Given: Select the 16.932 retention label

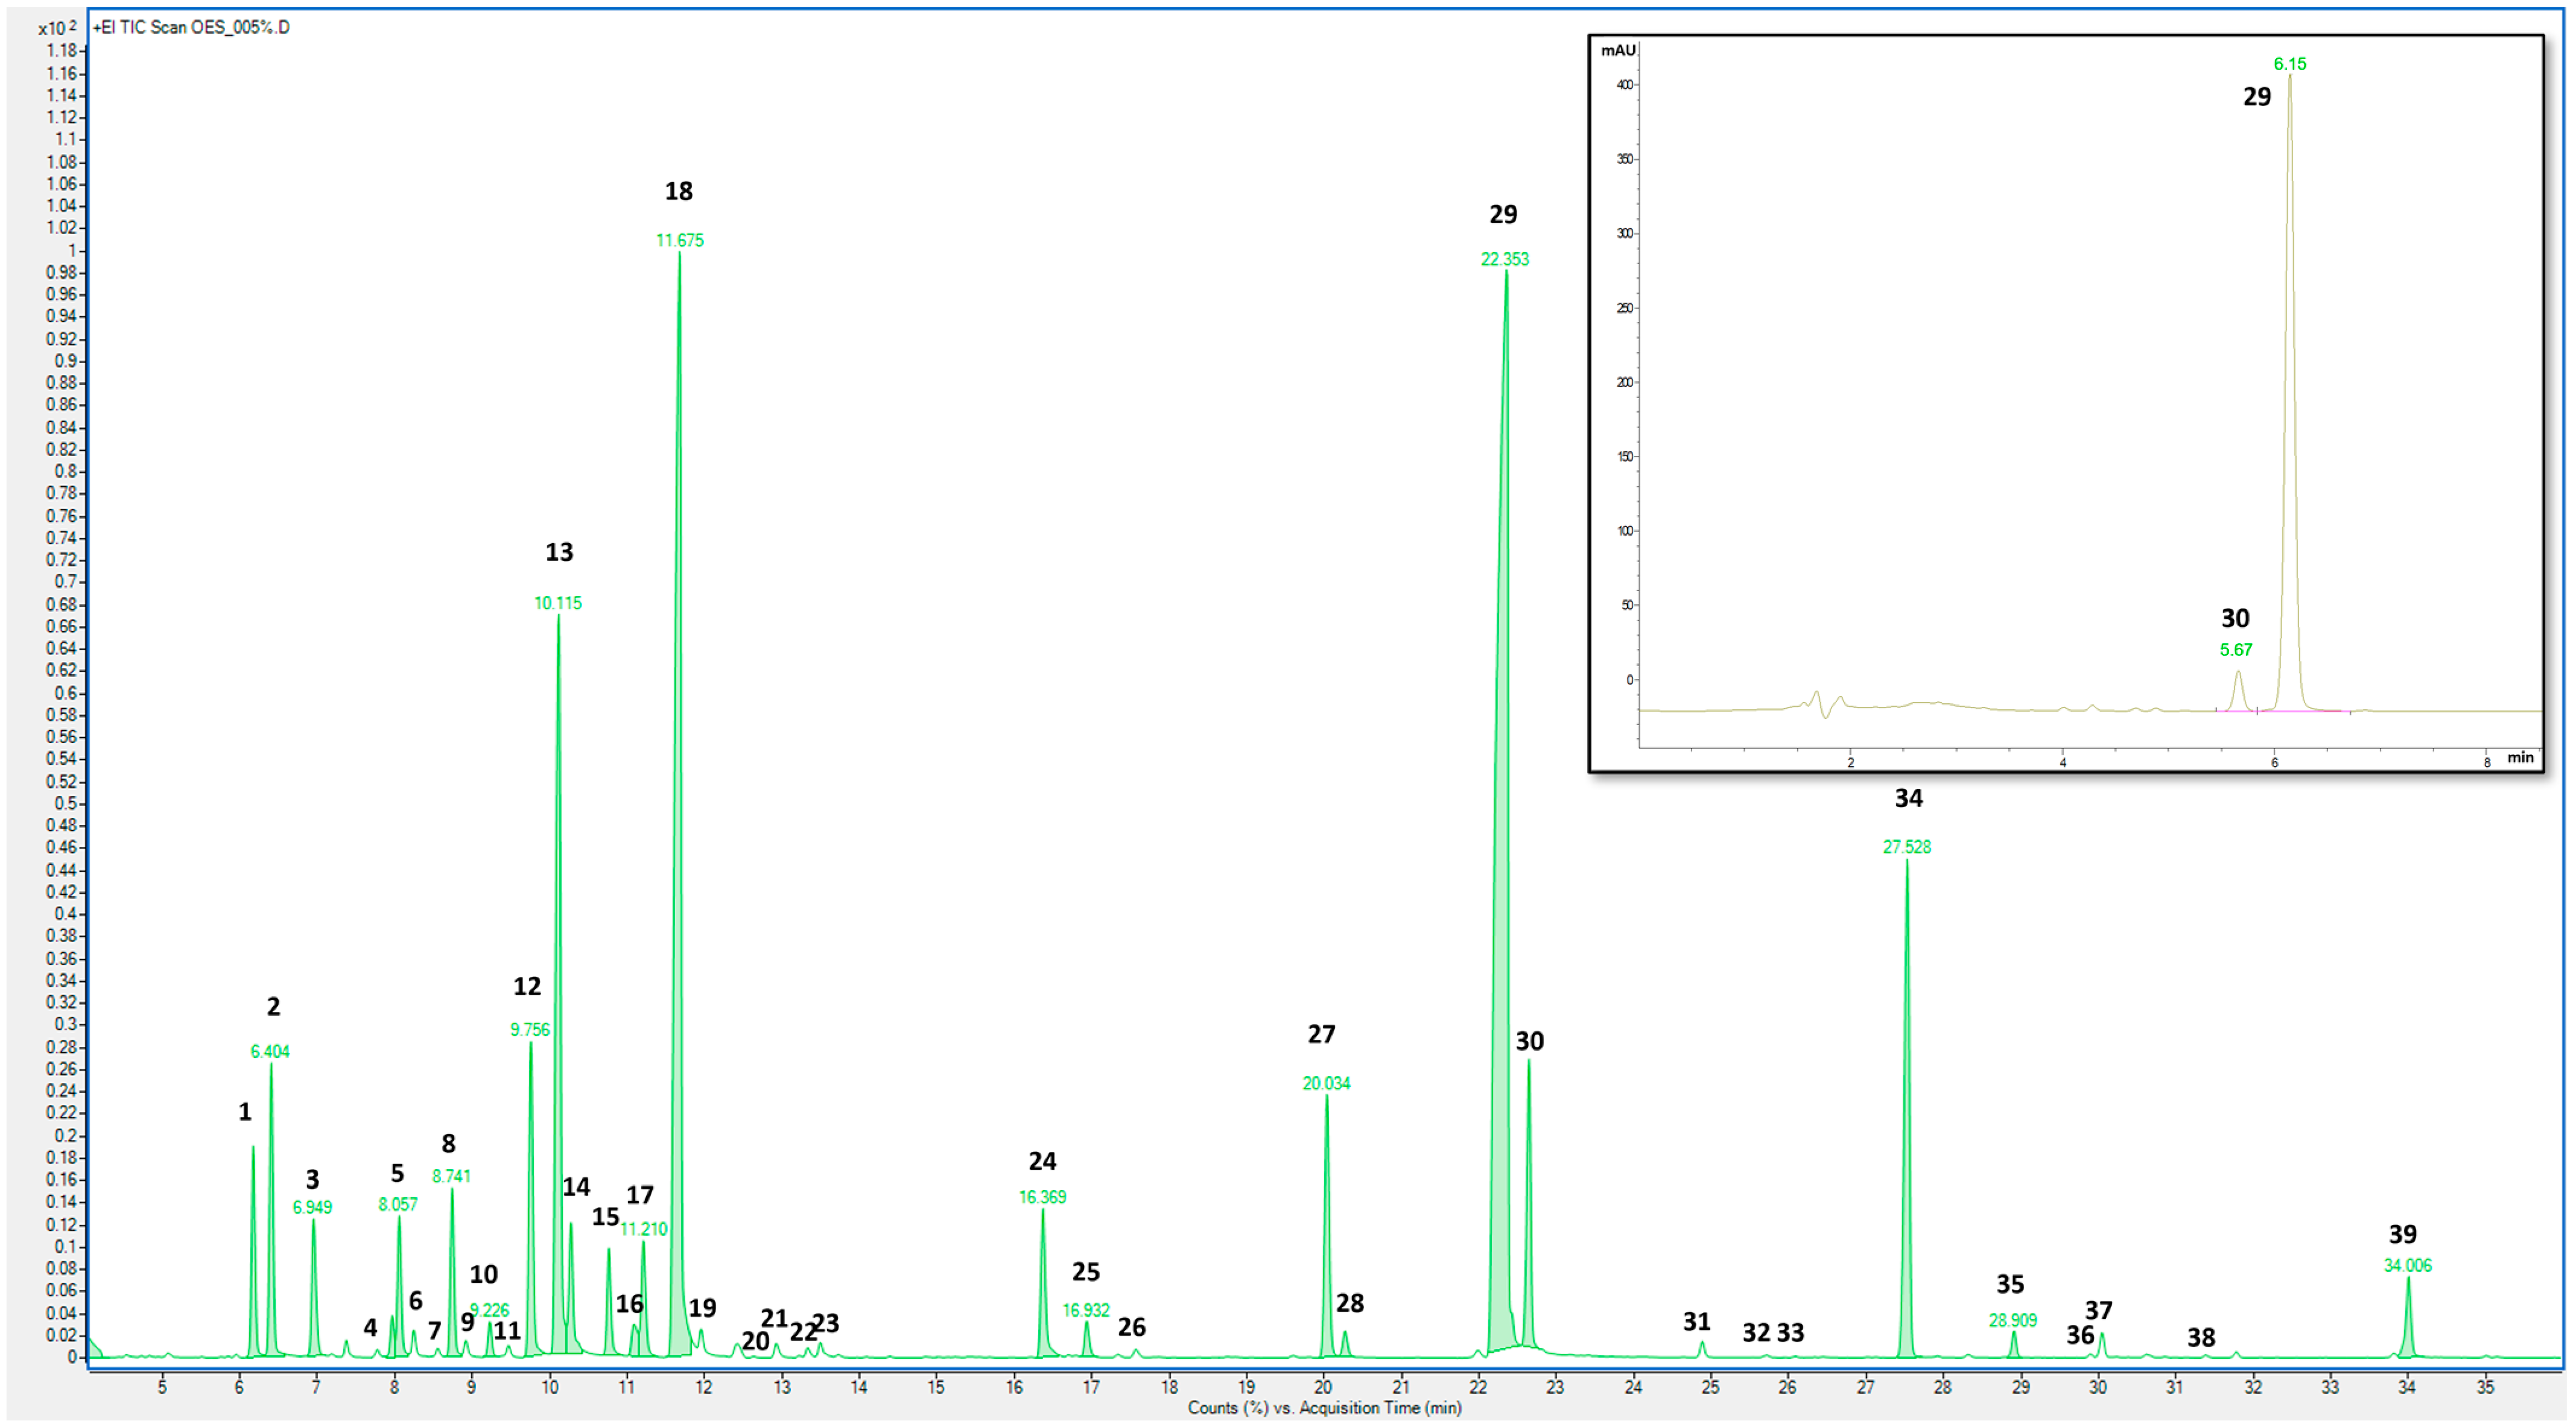Looking at the screenshot, I should click(x=1086, y=1310).
